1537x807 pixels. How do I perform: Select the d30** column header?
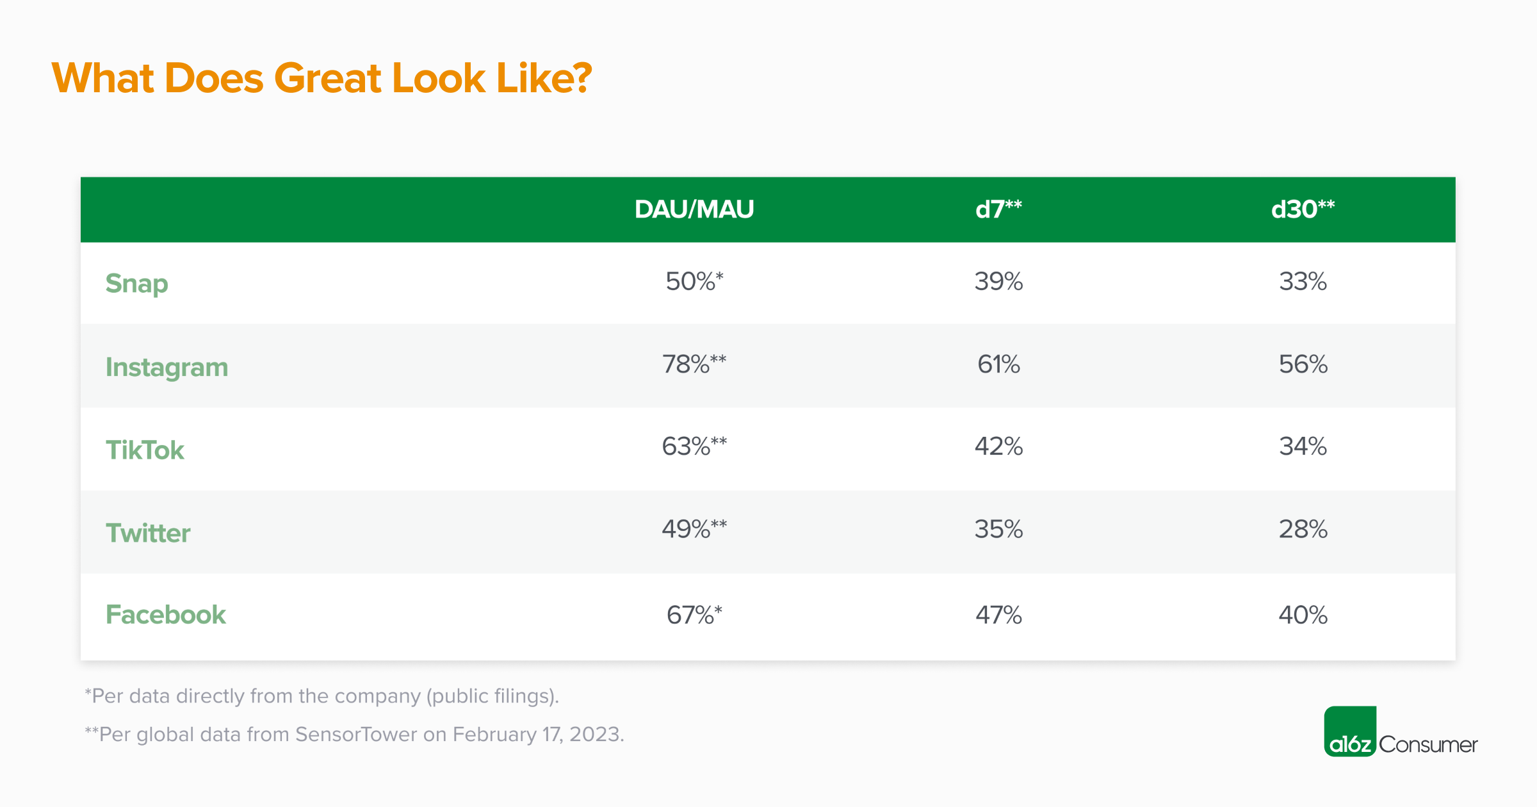pyautogui.click(x=1303, y=209)
